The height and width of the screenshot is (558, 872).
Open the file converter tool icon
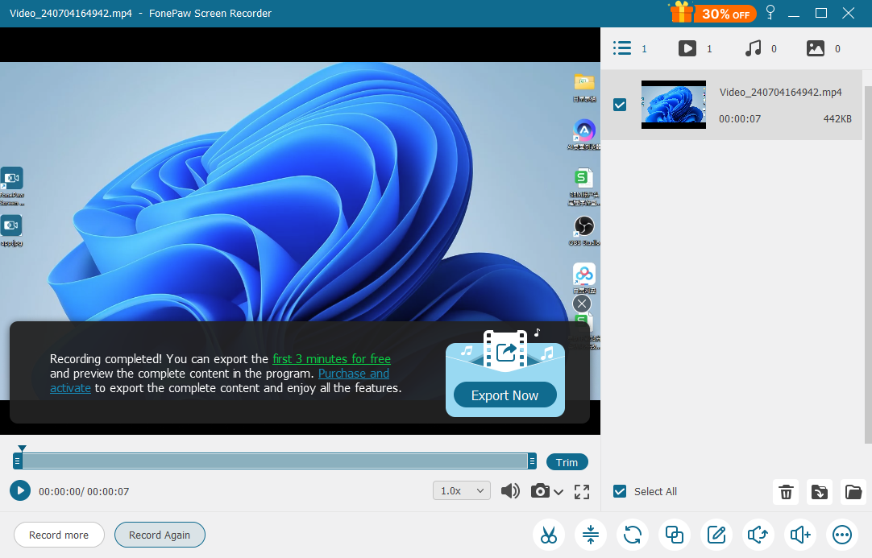[x=633, y=535]
